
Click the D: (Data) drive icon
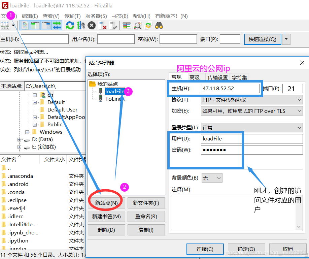click(x=27, y=140)
